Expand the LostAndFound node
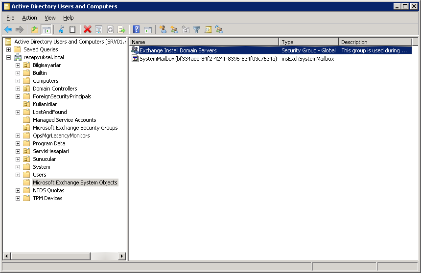The height and width of the screenshot is (273, 421). (x=18, y=112)
